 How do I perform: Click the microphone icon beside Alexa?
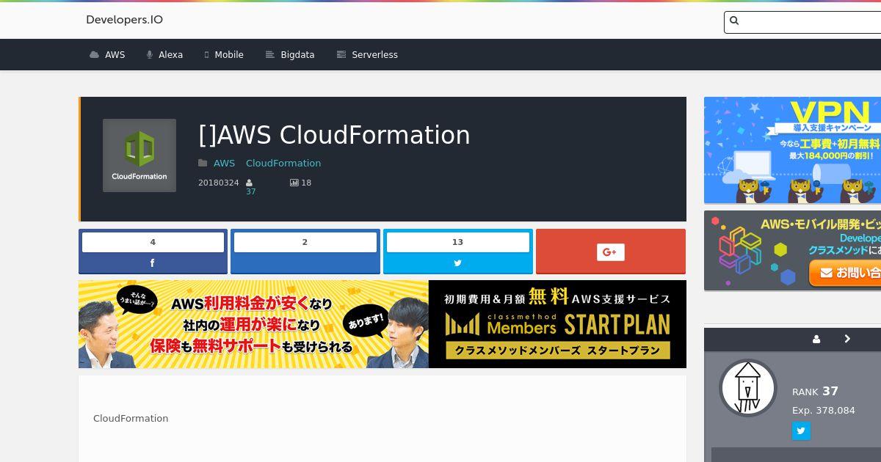(150, 55)
